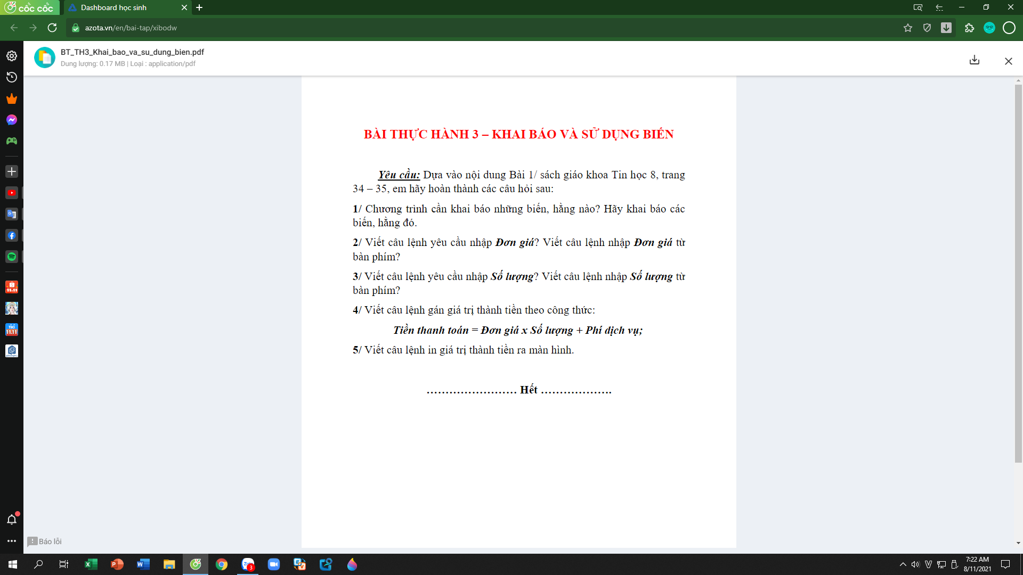The width and height of the screenshot is (1023, 575).
Task: Close the PDF viewer panel
Action: tap(1008, 61)
